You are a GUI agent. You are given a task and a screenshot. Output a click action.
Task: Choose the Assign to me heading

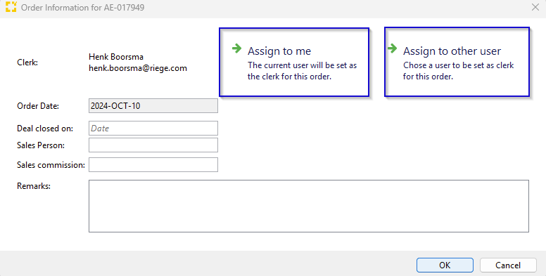pyautogui.click(x=279, y=51)
